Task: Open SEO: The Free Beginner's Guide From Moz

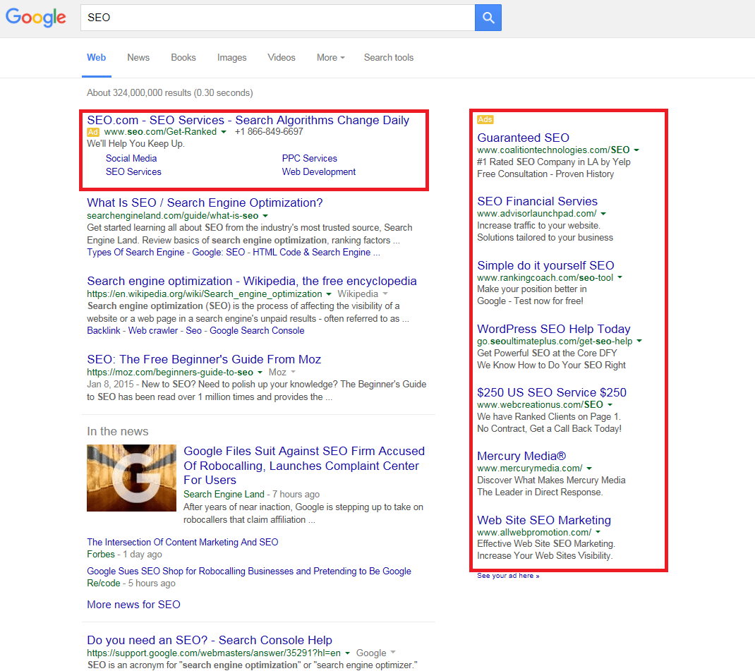Action: click(x=204, y=360)
